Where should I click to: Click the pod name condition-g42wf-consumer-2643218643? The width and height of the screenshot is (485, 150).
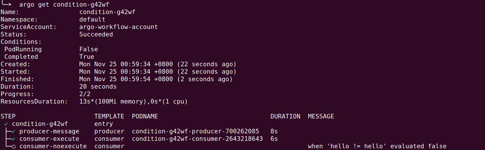[197, 139]
